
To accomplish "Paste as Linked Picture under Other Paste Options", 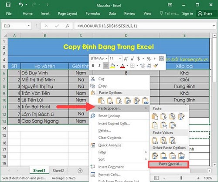I will pos(181,156).
